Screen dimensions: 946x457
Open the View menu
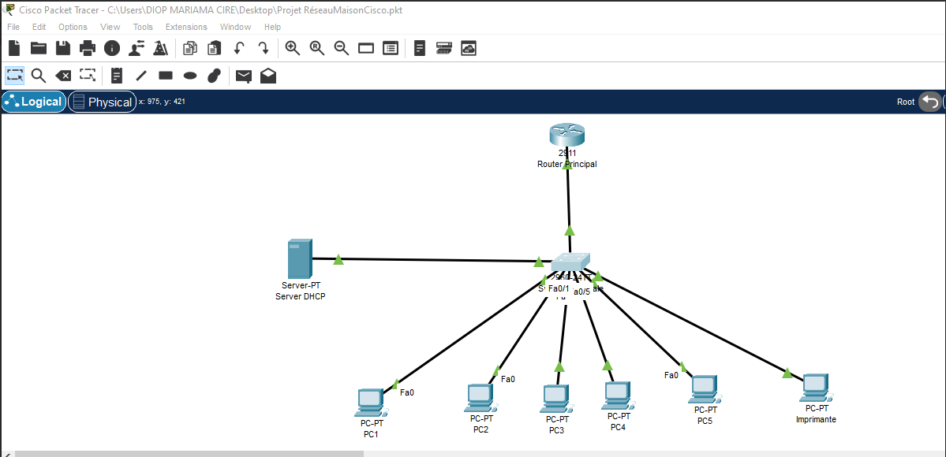(110, 27)
